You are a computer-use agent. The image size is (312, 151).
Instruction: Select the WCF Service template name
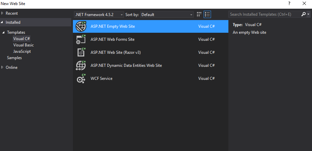[101, 79]
